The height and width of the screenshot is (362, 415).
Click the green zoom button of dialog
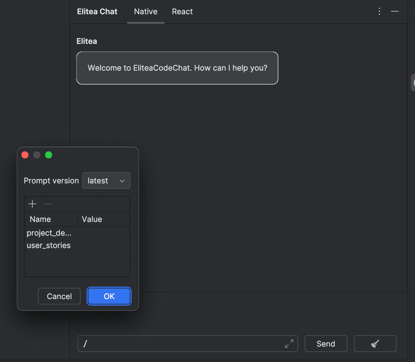49,155
